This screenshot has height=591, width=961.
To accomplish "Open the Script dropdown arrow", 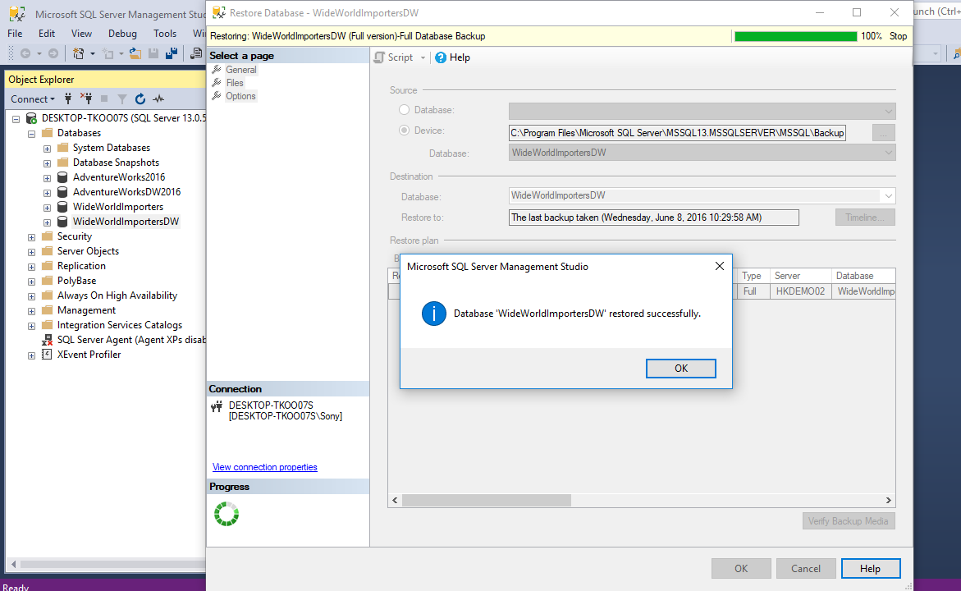I will click(423, 57).
